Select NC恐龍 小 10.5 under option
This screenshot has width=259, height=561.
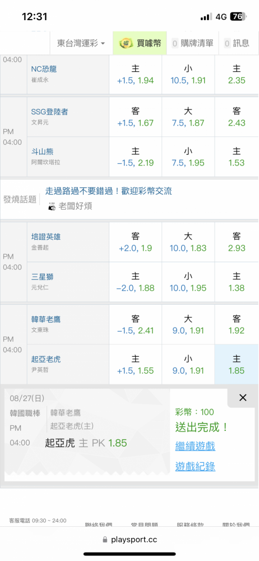pos(188,74)
